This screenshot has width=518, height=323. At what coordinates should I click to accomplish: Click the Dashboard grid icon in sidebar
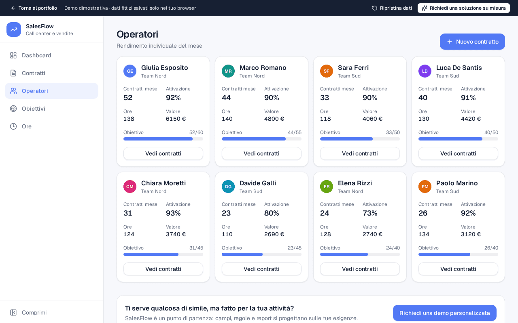click(x=13, y=55)
